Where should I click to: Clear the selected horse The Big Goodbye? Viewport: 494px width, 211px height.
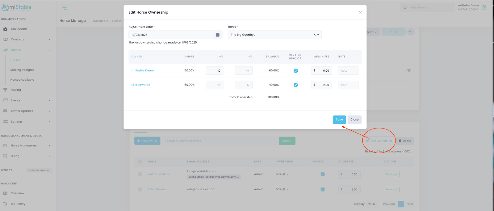[314, 35]
